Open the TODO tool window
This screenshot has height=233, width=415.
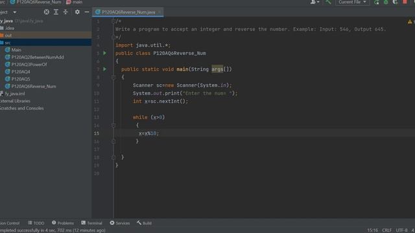(36, 223)
